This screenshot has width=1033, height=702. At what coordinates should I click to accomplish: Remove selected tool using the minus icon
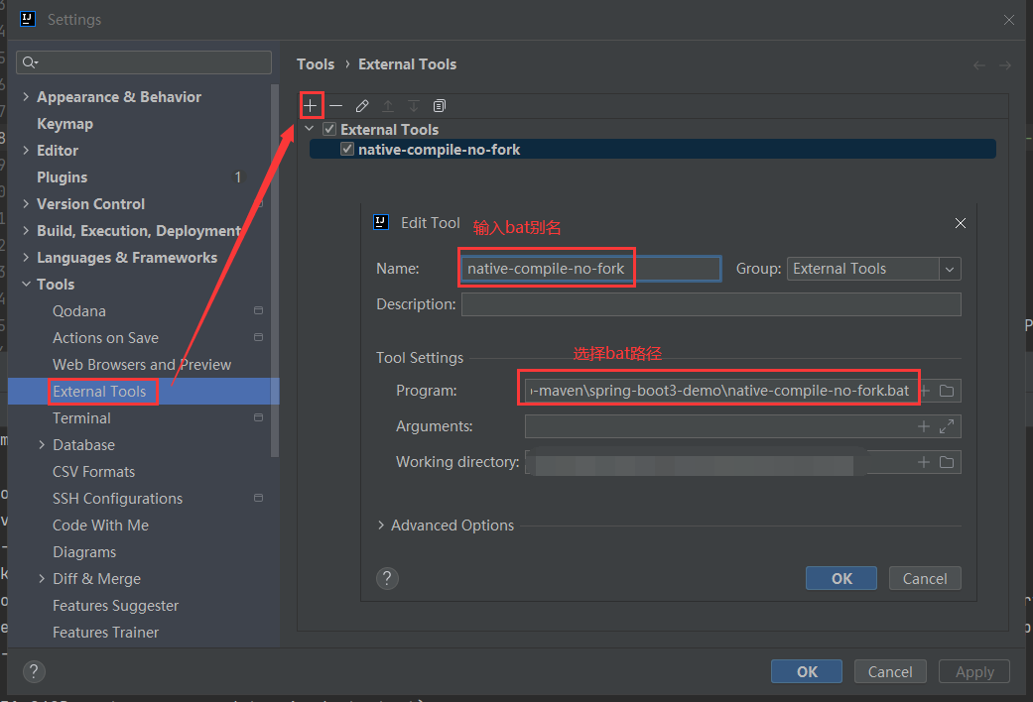tap(335, 105)
